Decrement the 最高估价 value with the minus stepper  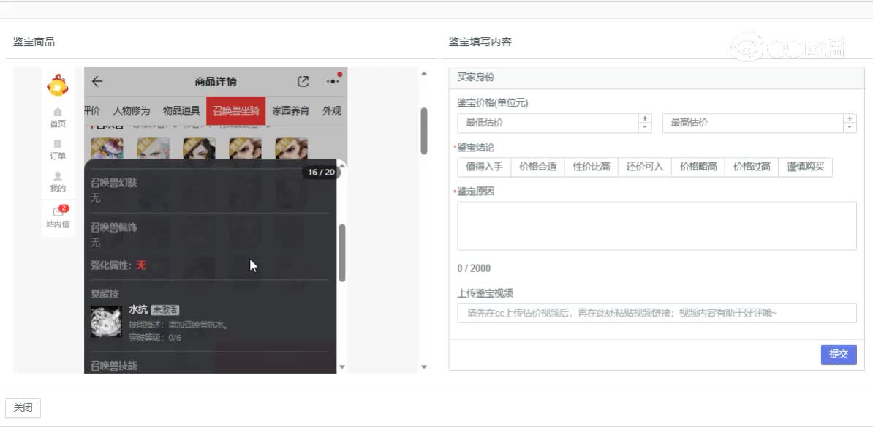tap(850, 127)
